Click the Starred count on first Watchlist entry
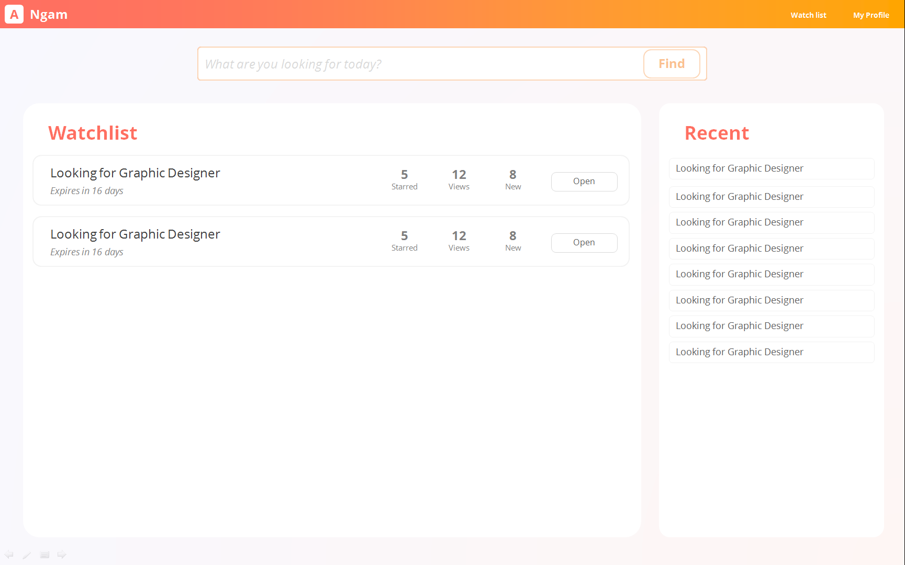Screen dimensions: 905x565 tap(404, 179)
